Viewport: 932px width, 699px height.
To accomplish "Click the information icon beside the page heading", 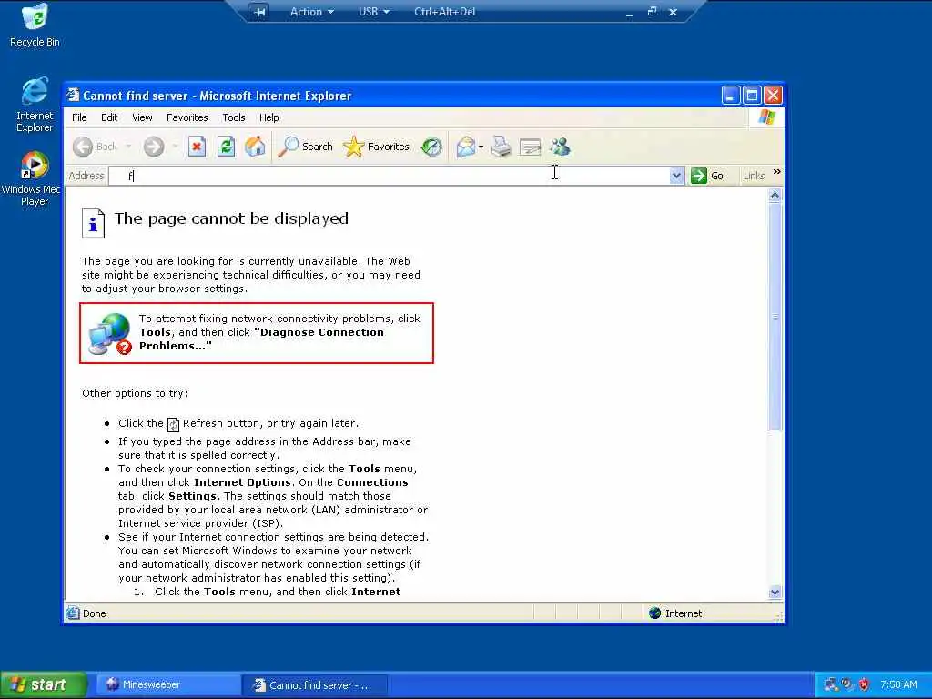I will pos(93,224).
